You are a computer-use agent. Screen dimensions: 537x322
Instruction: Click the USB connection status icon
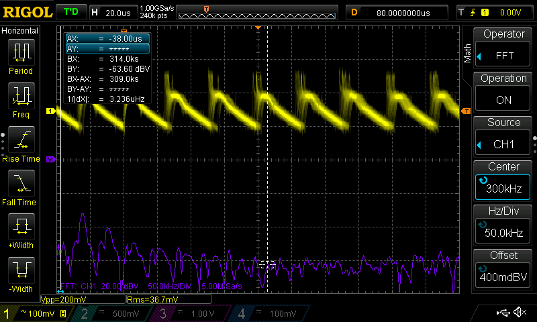point(503,313)
